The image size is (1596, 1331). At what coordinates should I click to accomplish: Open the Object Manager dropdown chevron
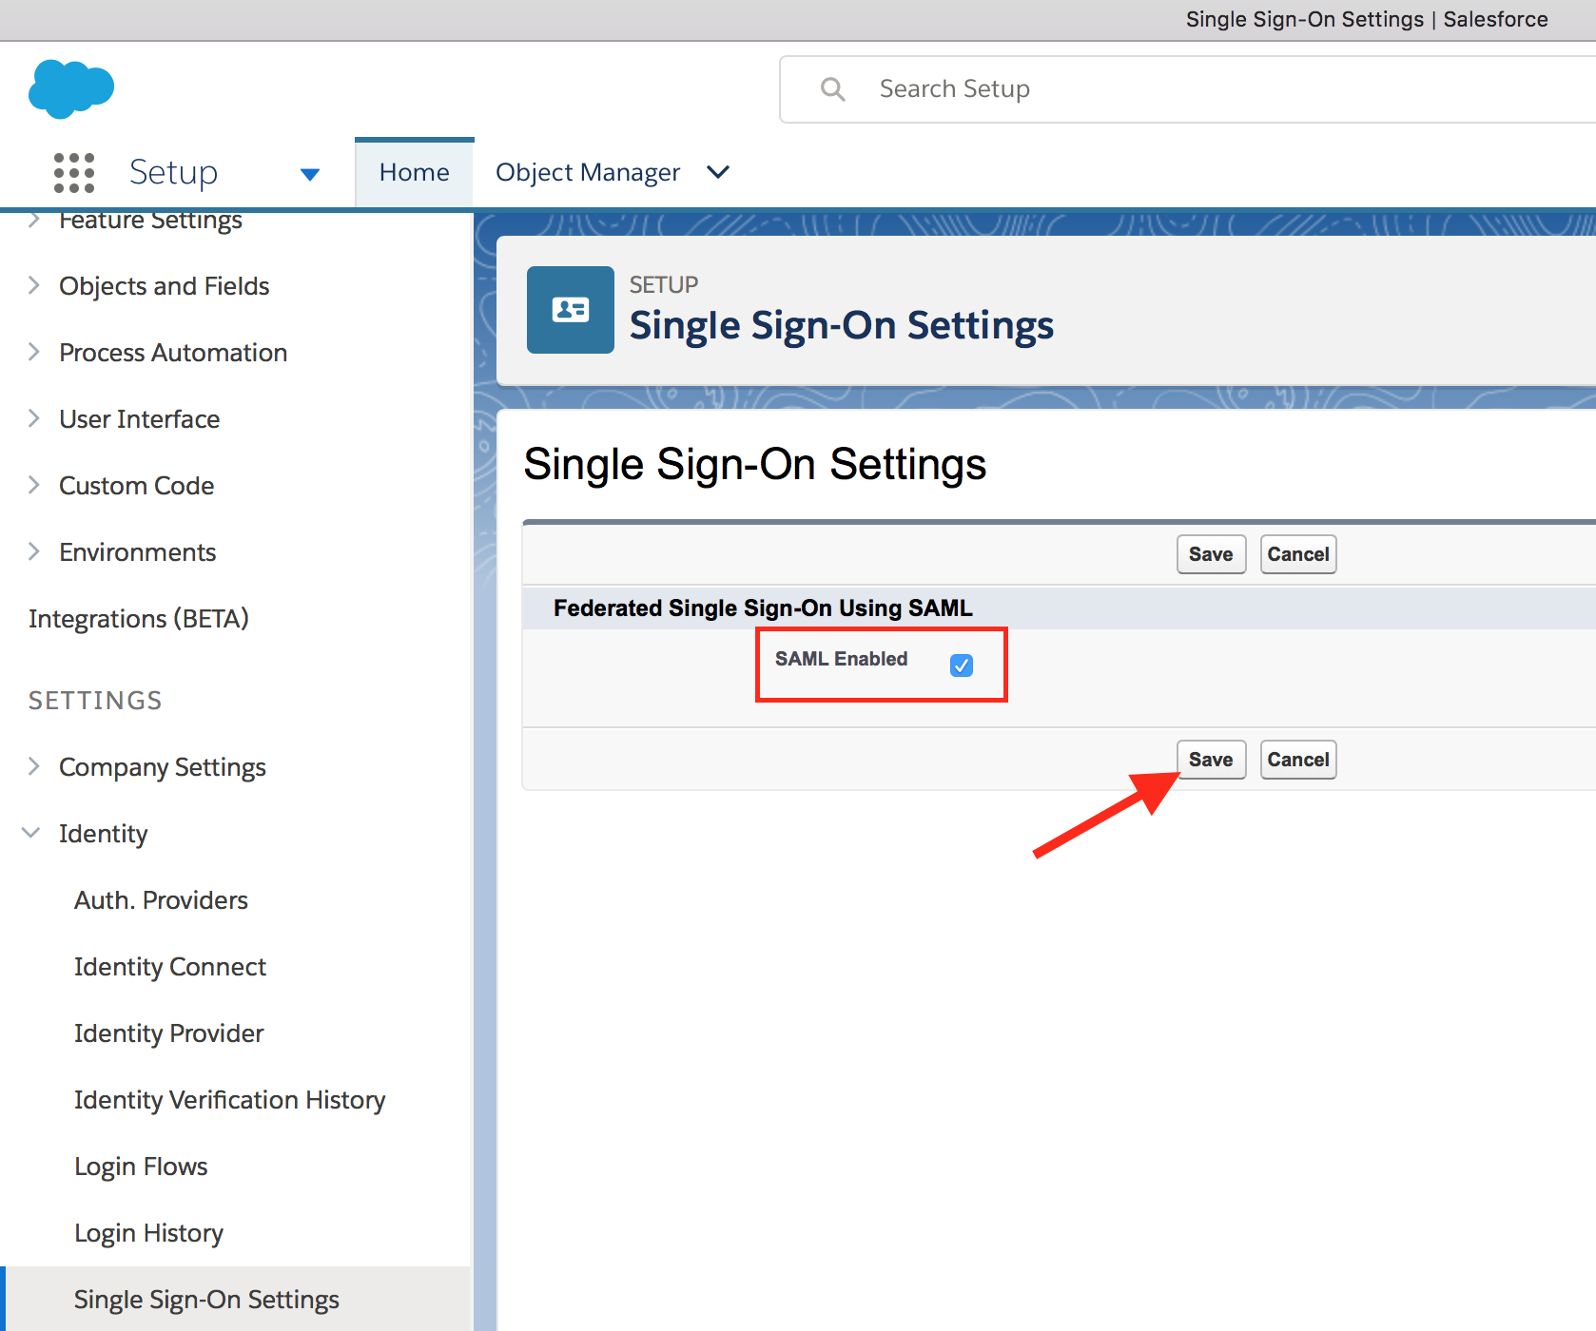click(718, 172)
